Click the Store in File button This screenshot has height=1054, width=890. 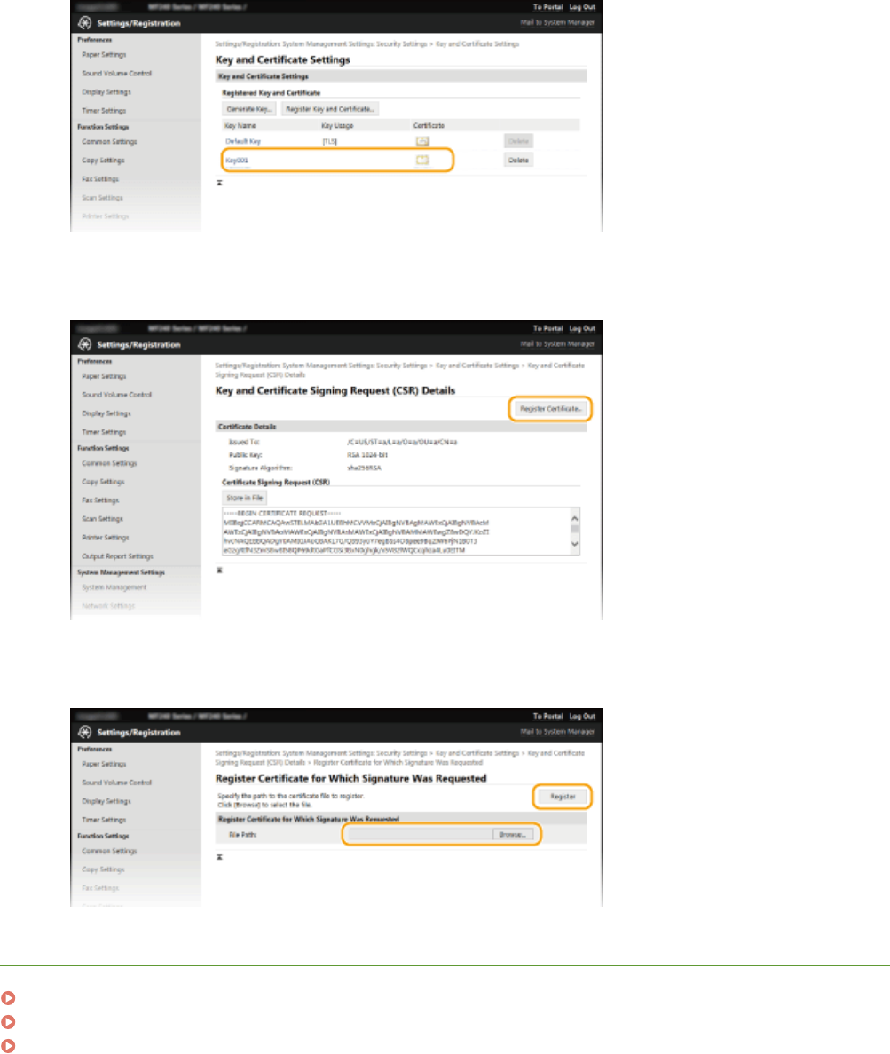245,498
